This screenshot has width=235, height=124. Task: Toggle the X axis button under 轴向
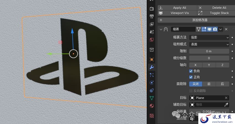coord(196,65)
